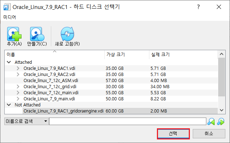Click the 55.00 GB virtual size cell
230x143 pixels.
click(115, 93)
